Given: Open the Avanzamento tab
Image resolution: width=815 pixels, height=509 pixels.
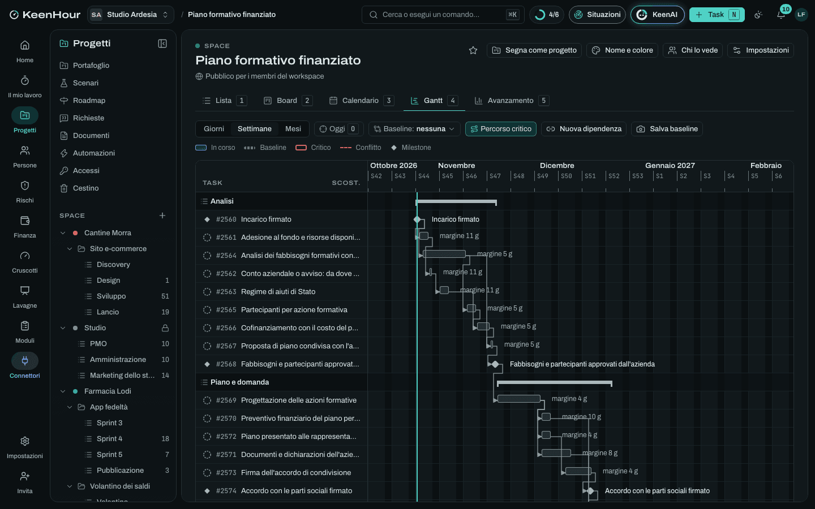Looking at the screenshot, I should 511,101.
